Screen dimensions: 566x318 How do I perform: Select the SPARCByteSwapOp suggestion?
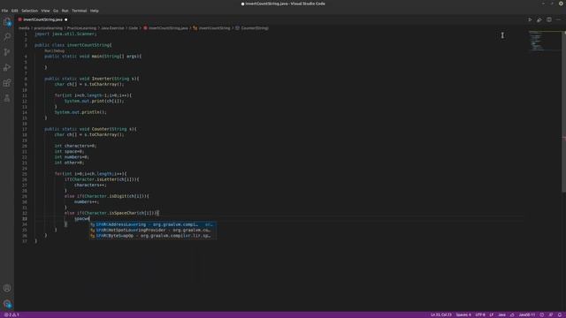(x=153, y=236)
